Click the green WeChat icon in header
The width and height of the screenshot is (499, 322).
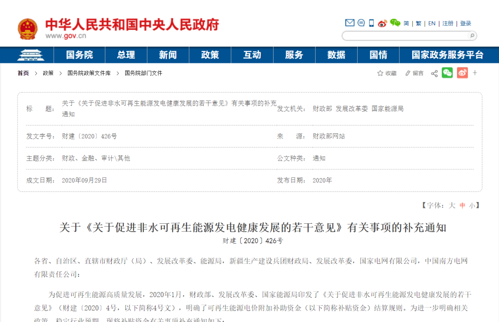click(x=395, y=23)
